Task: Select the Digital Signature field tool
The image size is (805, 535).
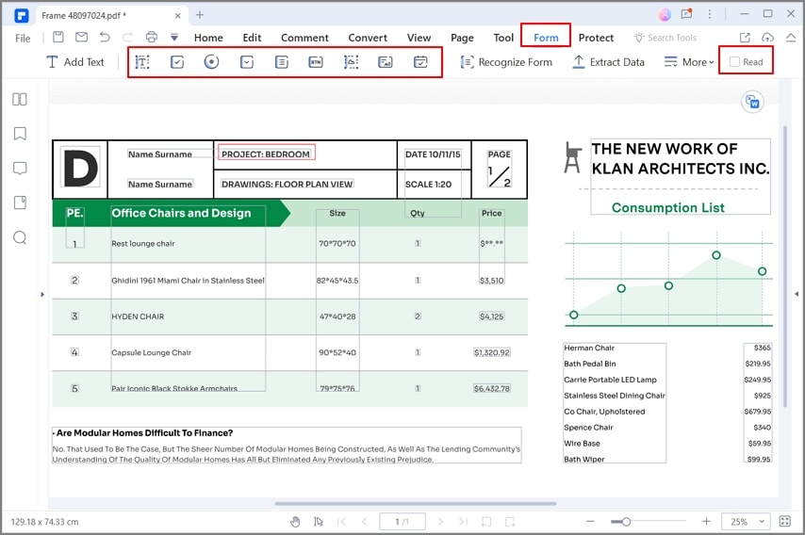Action: coord(386,62)
